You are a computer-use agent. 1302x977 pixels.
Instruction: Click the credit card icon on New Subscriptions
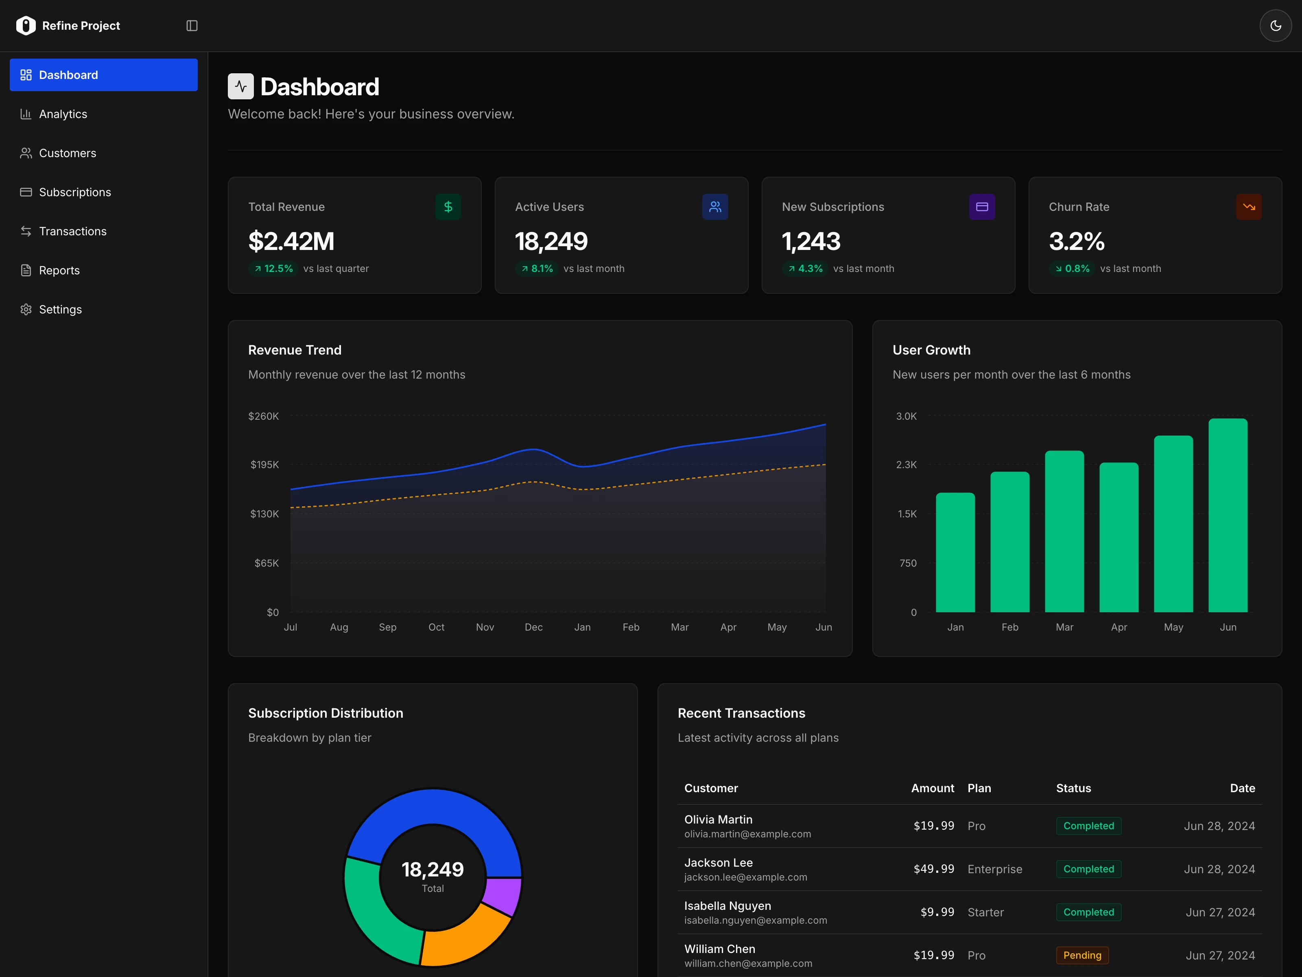click(x=981, y=207)
